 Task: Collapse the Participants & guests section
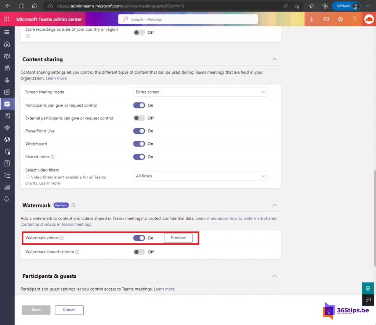pos(274,276)
